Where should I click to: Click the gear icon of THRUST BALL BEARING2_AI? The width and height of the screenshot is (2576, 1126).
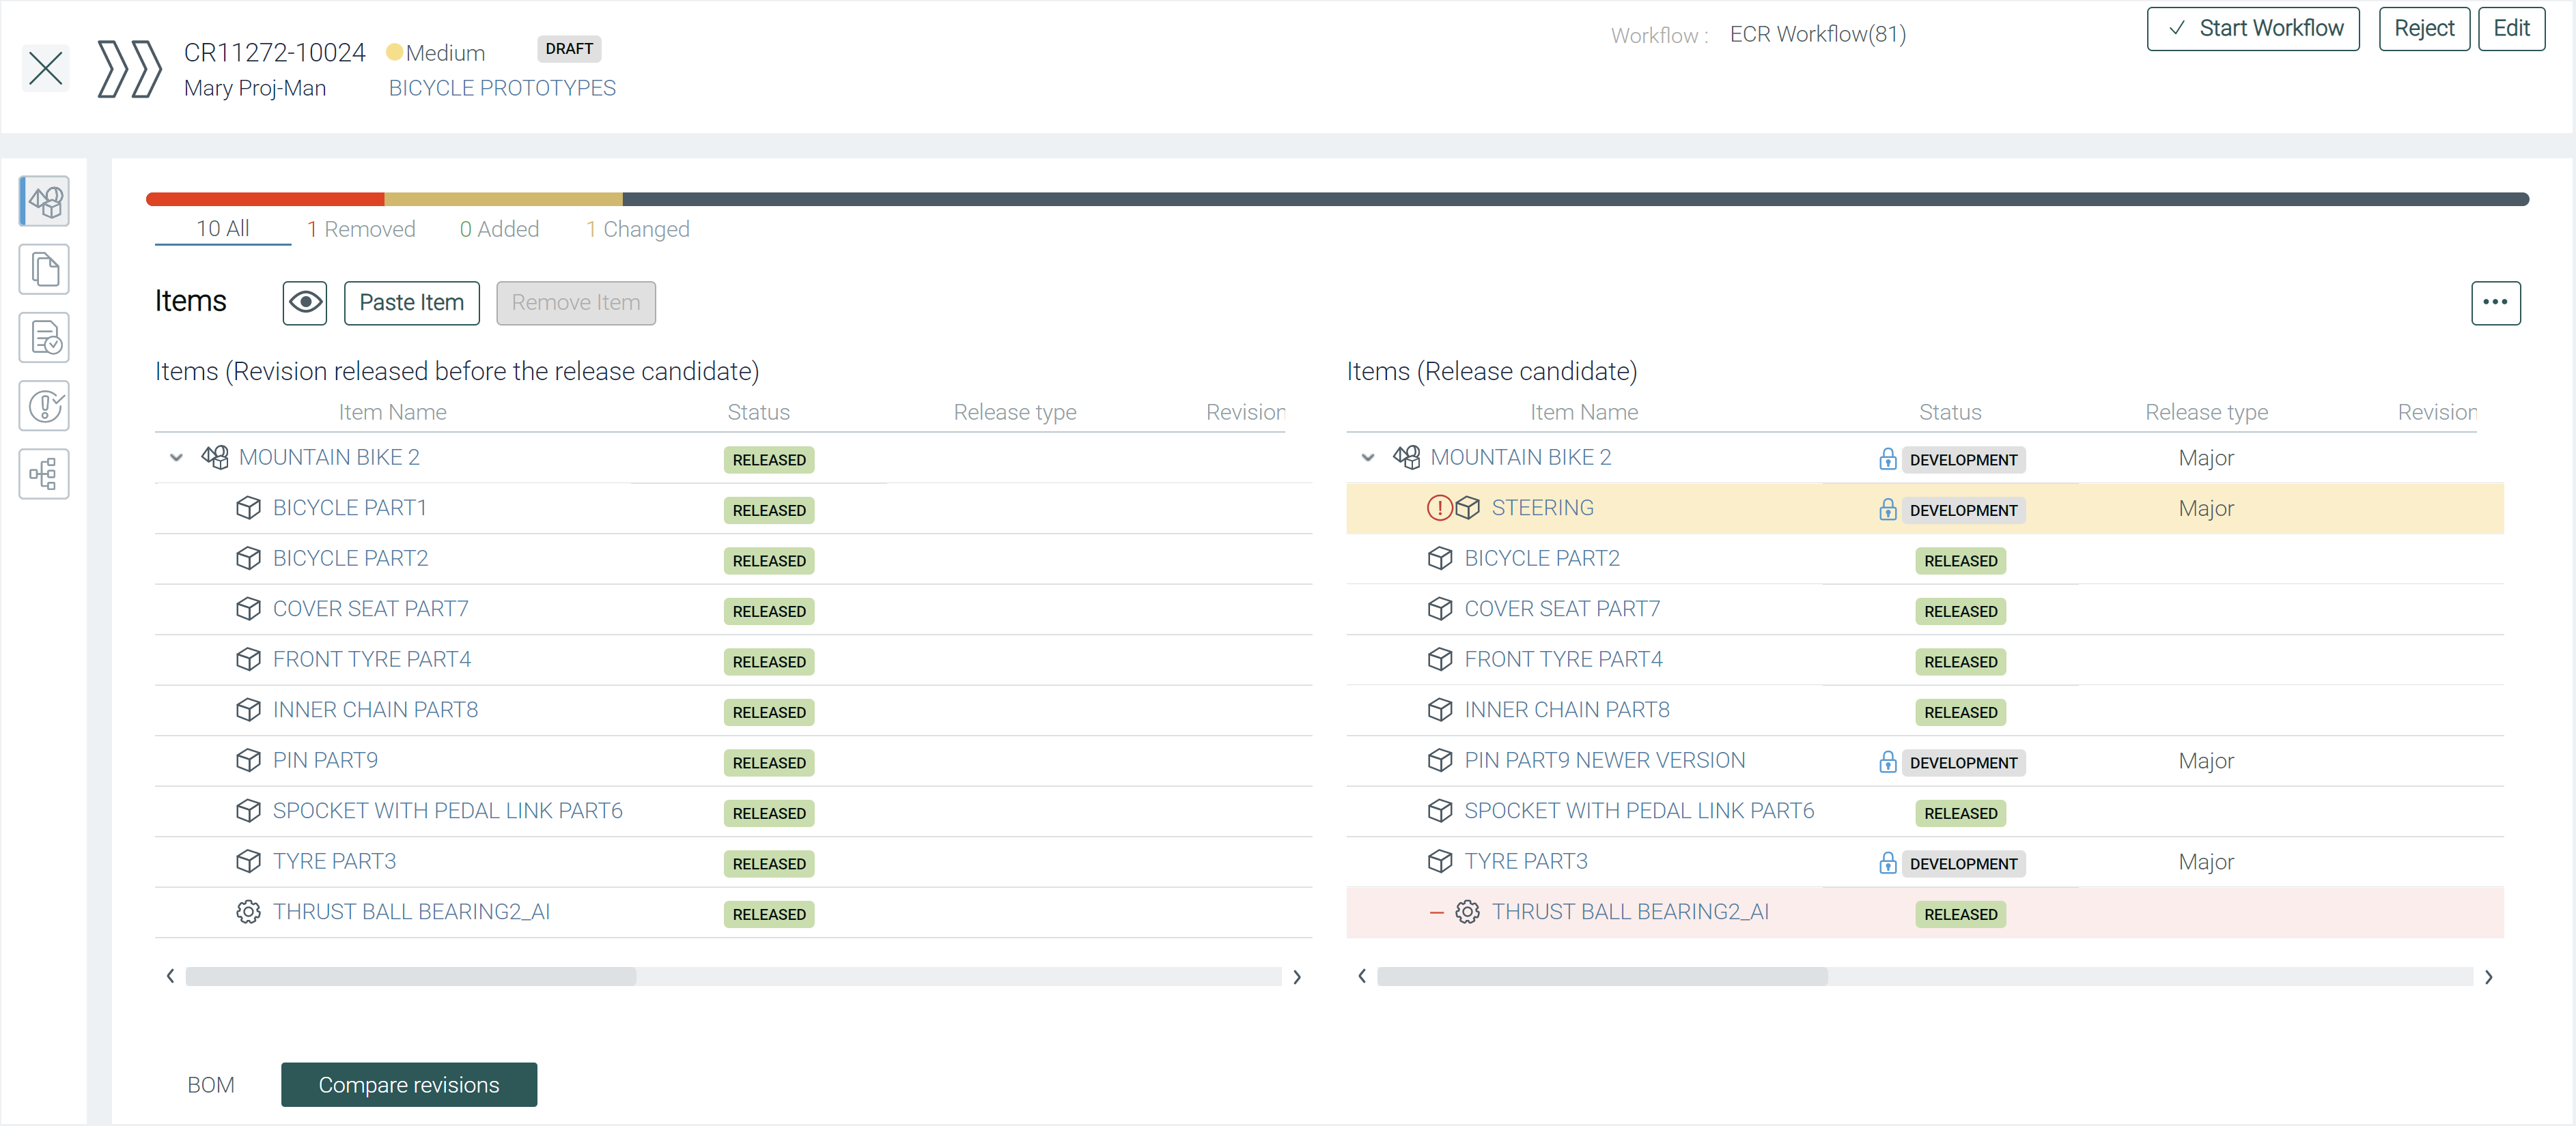pos(248,911)
